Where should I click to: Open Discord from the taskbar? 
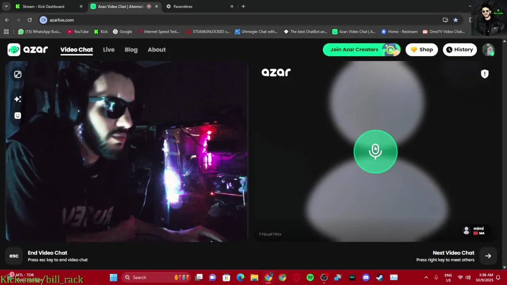(366, 277)
